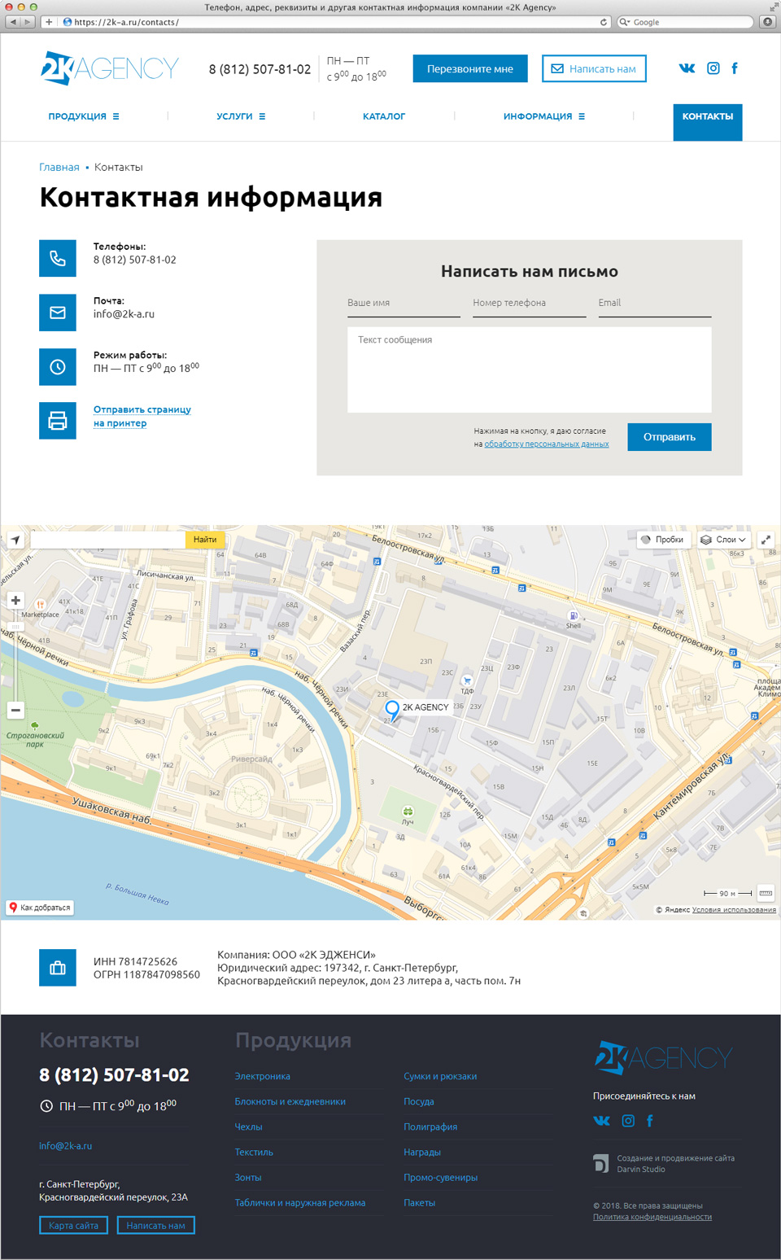
Task: Expand the Услуги menu
Action: [241, 116]
